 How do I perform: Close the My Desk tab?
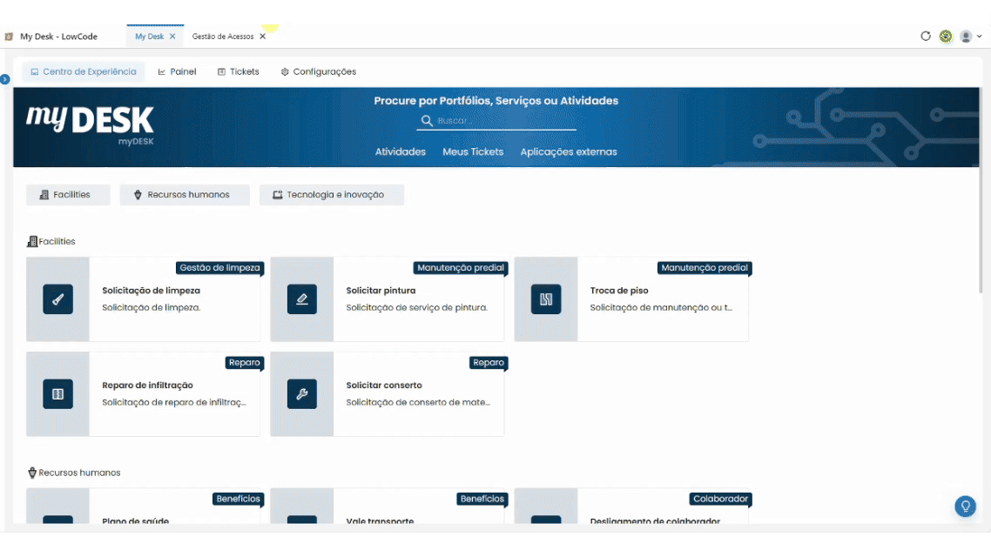pos(172,37)
